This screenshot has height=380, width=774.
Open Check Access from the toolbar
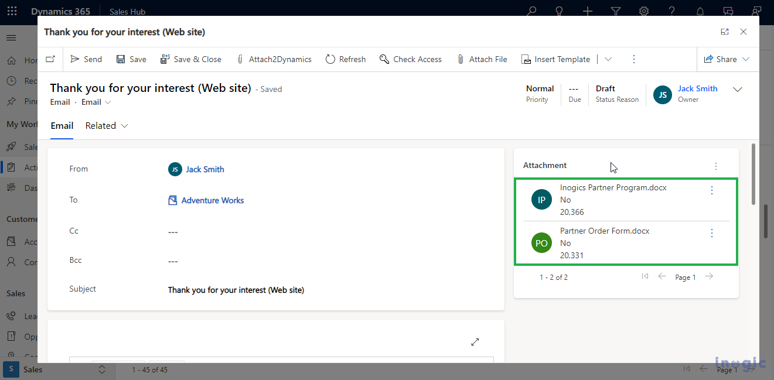click(x=411, y=59)
